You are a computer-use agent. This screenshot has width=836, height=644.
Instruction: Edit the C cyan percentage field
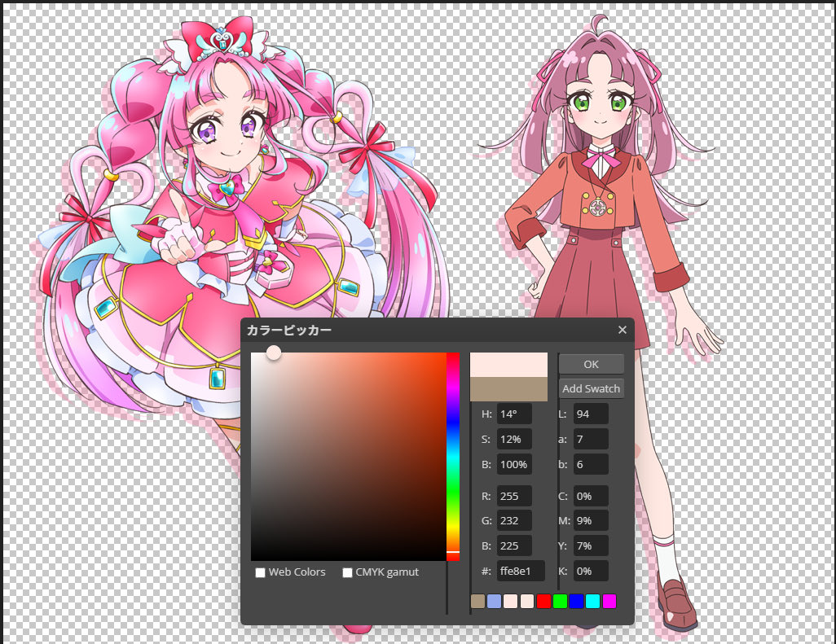pos(591,496)
